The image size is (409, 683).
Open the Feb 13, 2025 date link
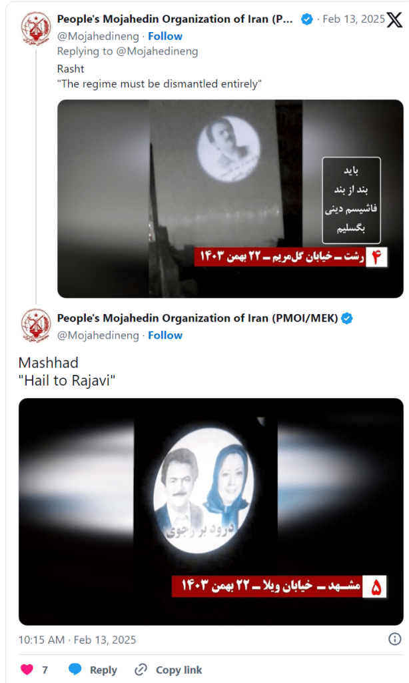click(353, 19)
